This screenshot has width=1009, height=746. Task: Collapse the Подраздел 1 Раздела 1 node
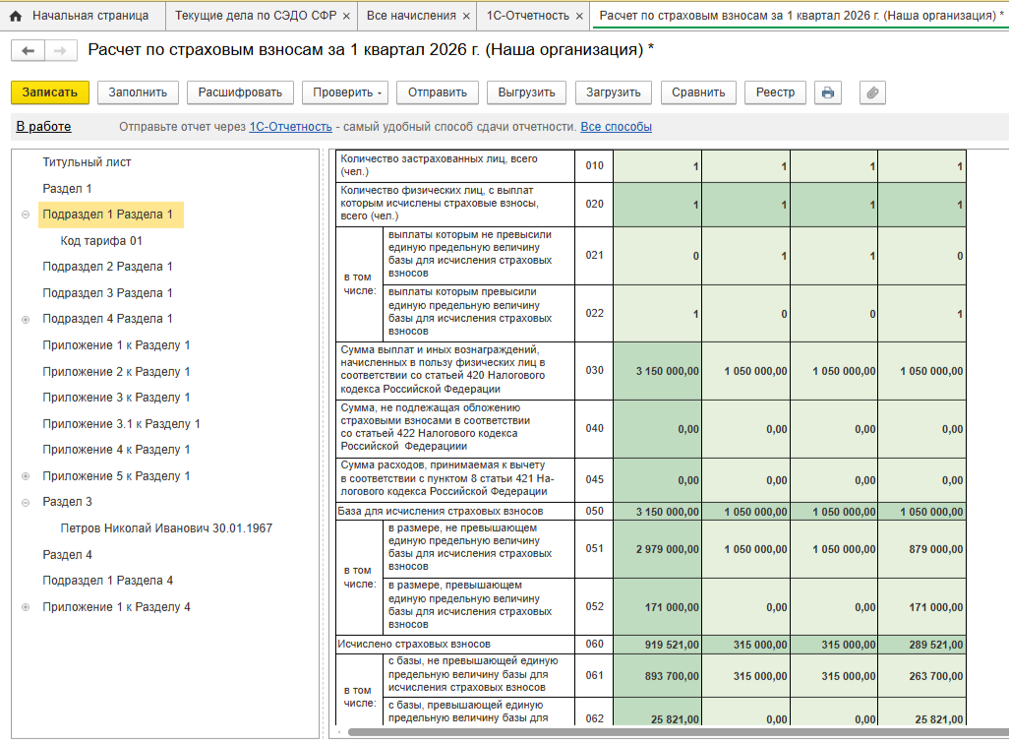[x=26, y=215]
